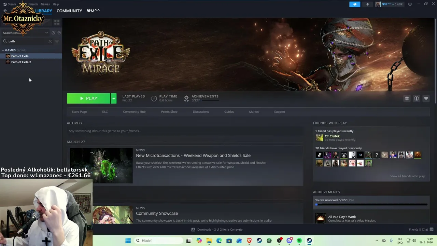Toggle ready-to-play filter icon

tap(59, 33)
